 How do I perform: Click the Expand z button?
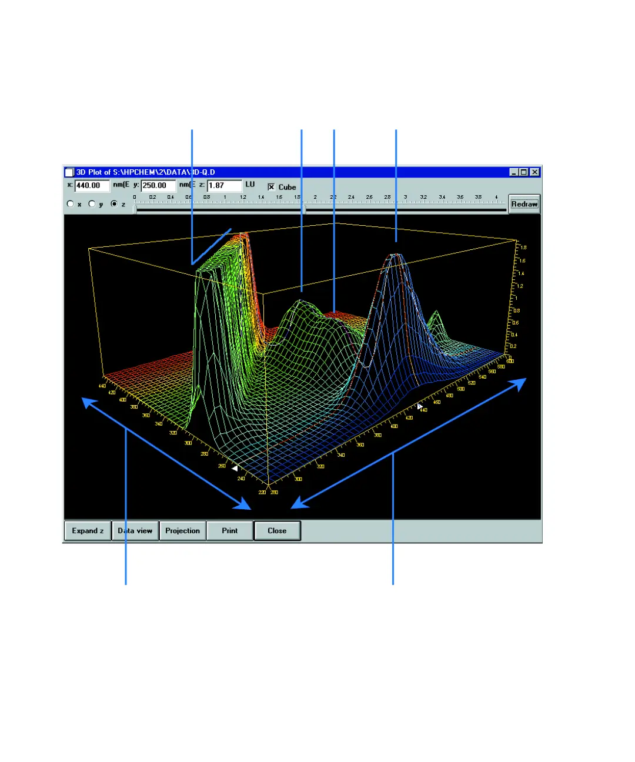(88, 531)
